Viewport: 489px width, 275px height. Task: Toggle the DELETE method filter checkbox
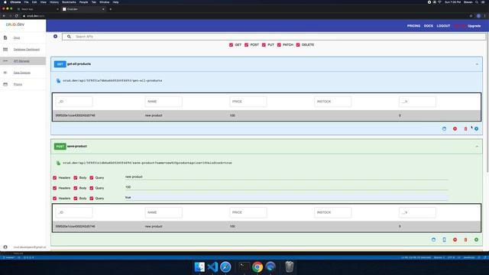pyautogui.click(x=298, y=45)
